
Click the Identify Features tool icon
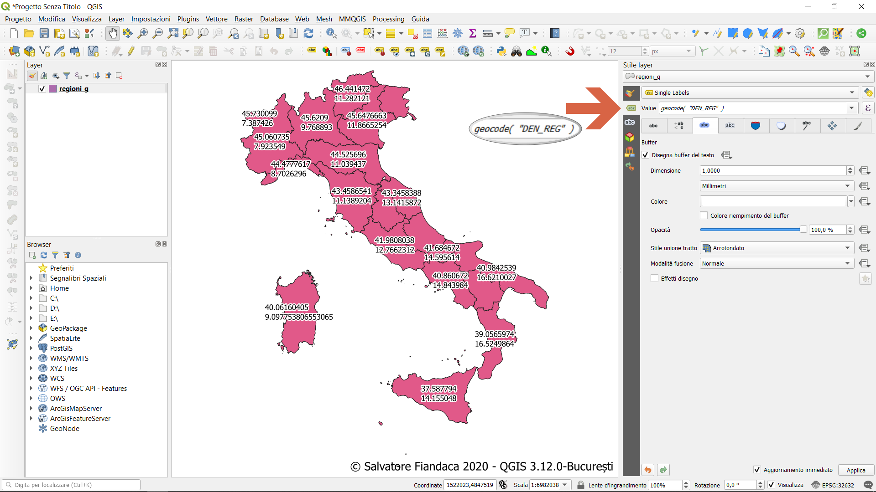click(x=331, y=33)
